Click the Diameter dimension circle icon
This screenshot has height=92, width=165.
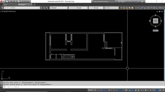[154, 8]
